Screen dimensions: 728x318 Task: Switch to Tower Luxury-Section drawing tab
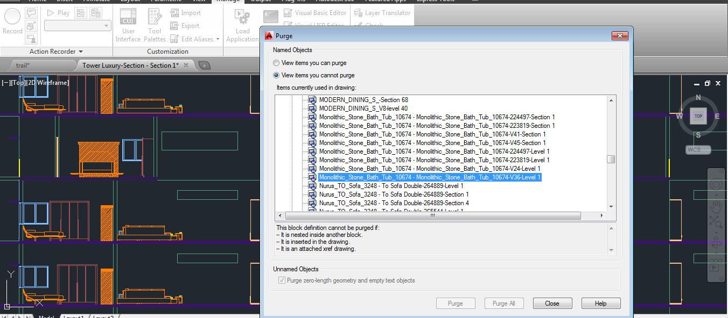(x=130, y=65)
